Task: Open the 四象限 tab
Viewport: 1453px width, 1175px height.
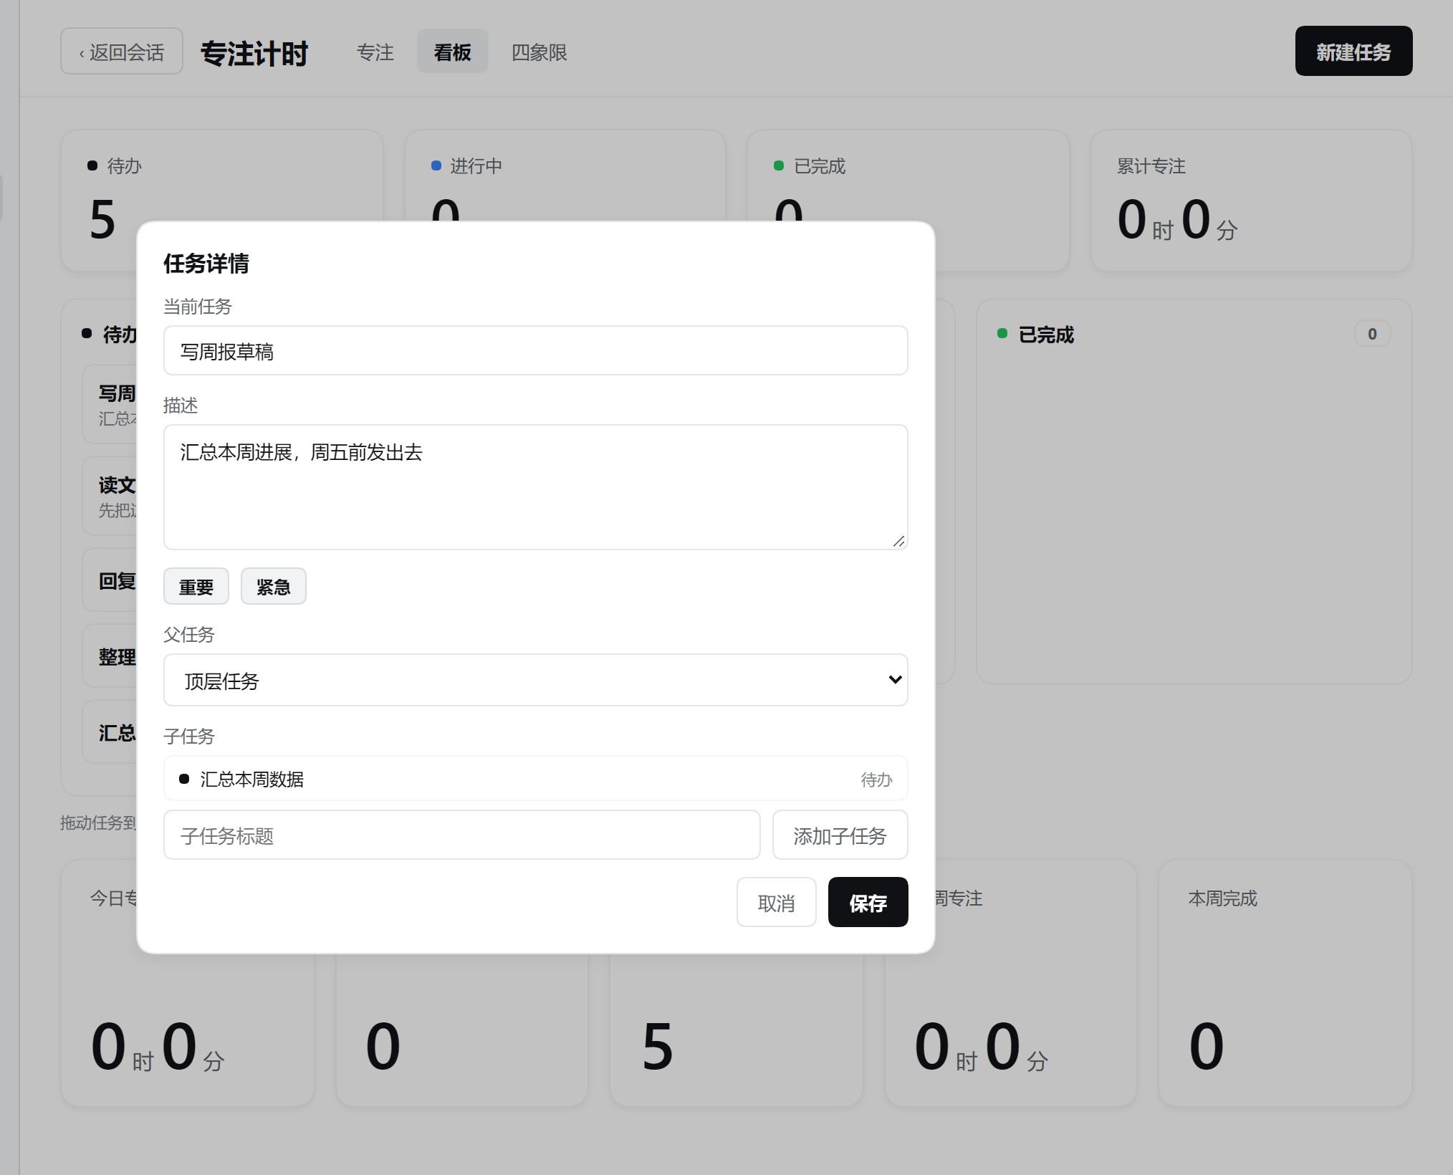Action: 539,52
